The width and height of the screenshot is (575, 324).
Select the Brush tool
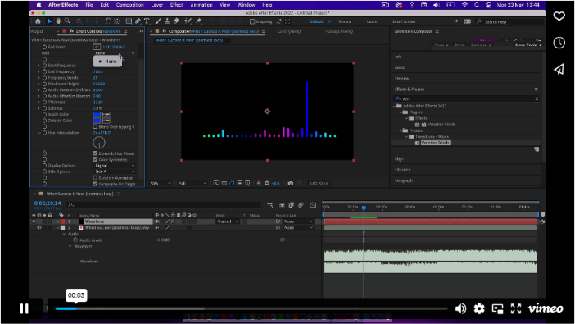(x=158, y=21)
